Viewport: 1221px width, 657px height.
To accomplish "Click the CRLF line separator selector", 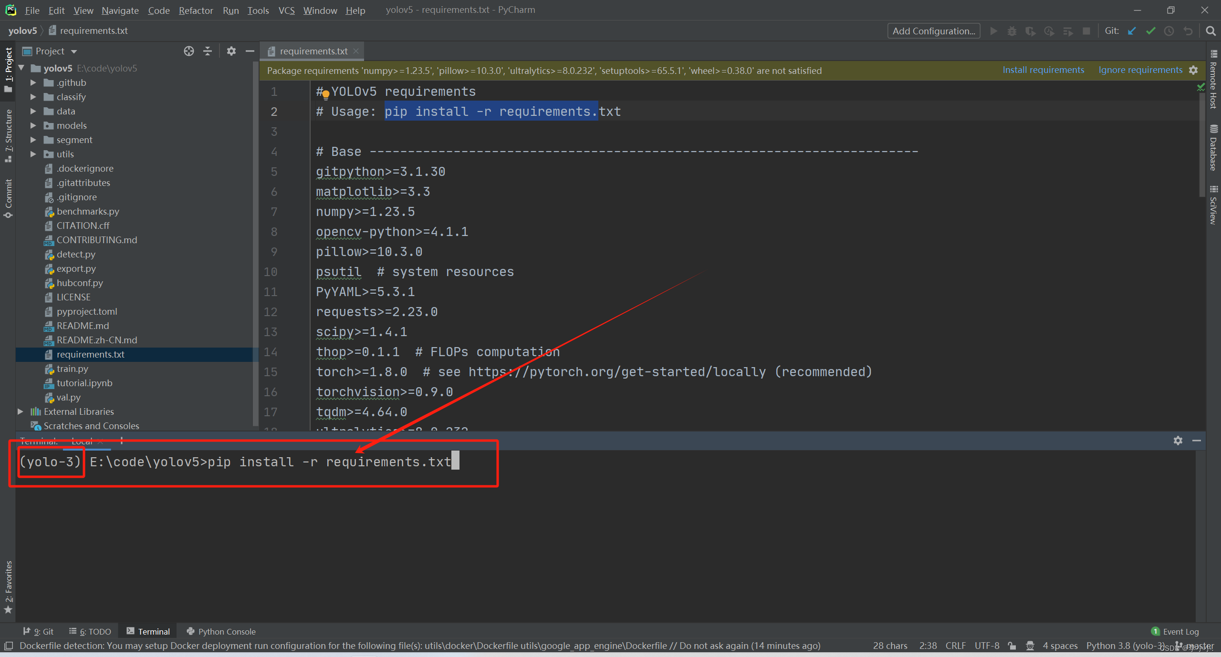I will 956,646.
